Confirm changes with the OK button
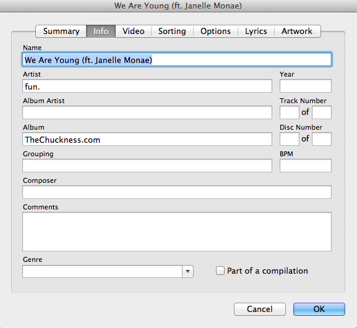The image size is (357, 328). (x=319, y=309)
